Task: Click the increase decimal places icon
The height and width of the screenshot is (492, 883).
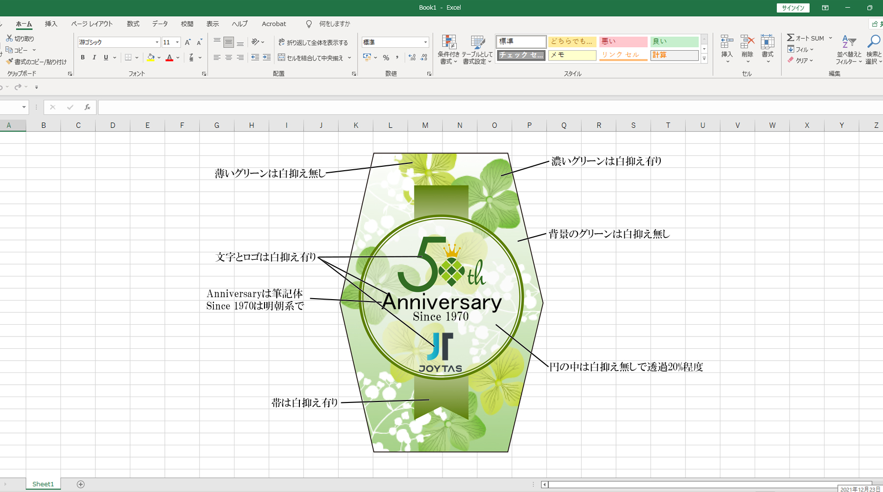Action: coord(412,58)
